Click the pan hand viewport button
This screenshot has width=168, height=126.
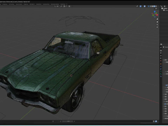pyautogui.click(x=157, y=22)
